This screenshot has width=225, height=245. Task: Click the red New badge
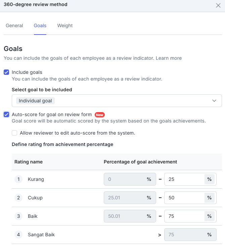(100, 115)
